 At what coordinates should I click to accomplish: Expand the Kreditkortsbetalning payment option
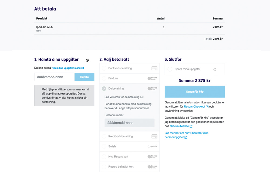pos(130,136)
